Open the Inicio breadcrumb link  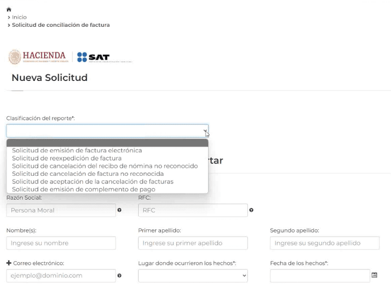(19, 17)
